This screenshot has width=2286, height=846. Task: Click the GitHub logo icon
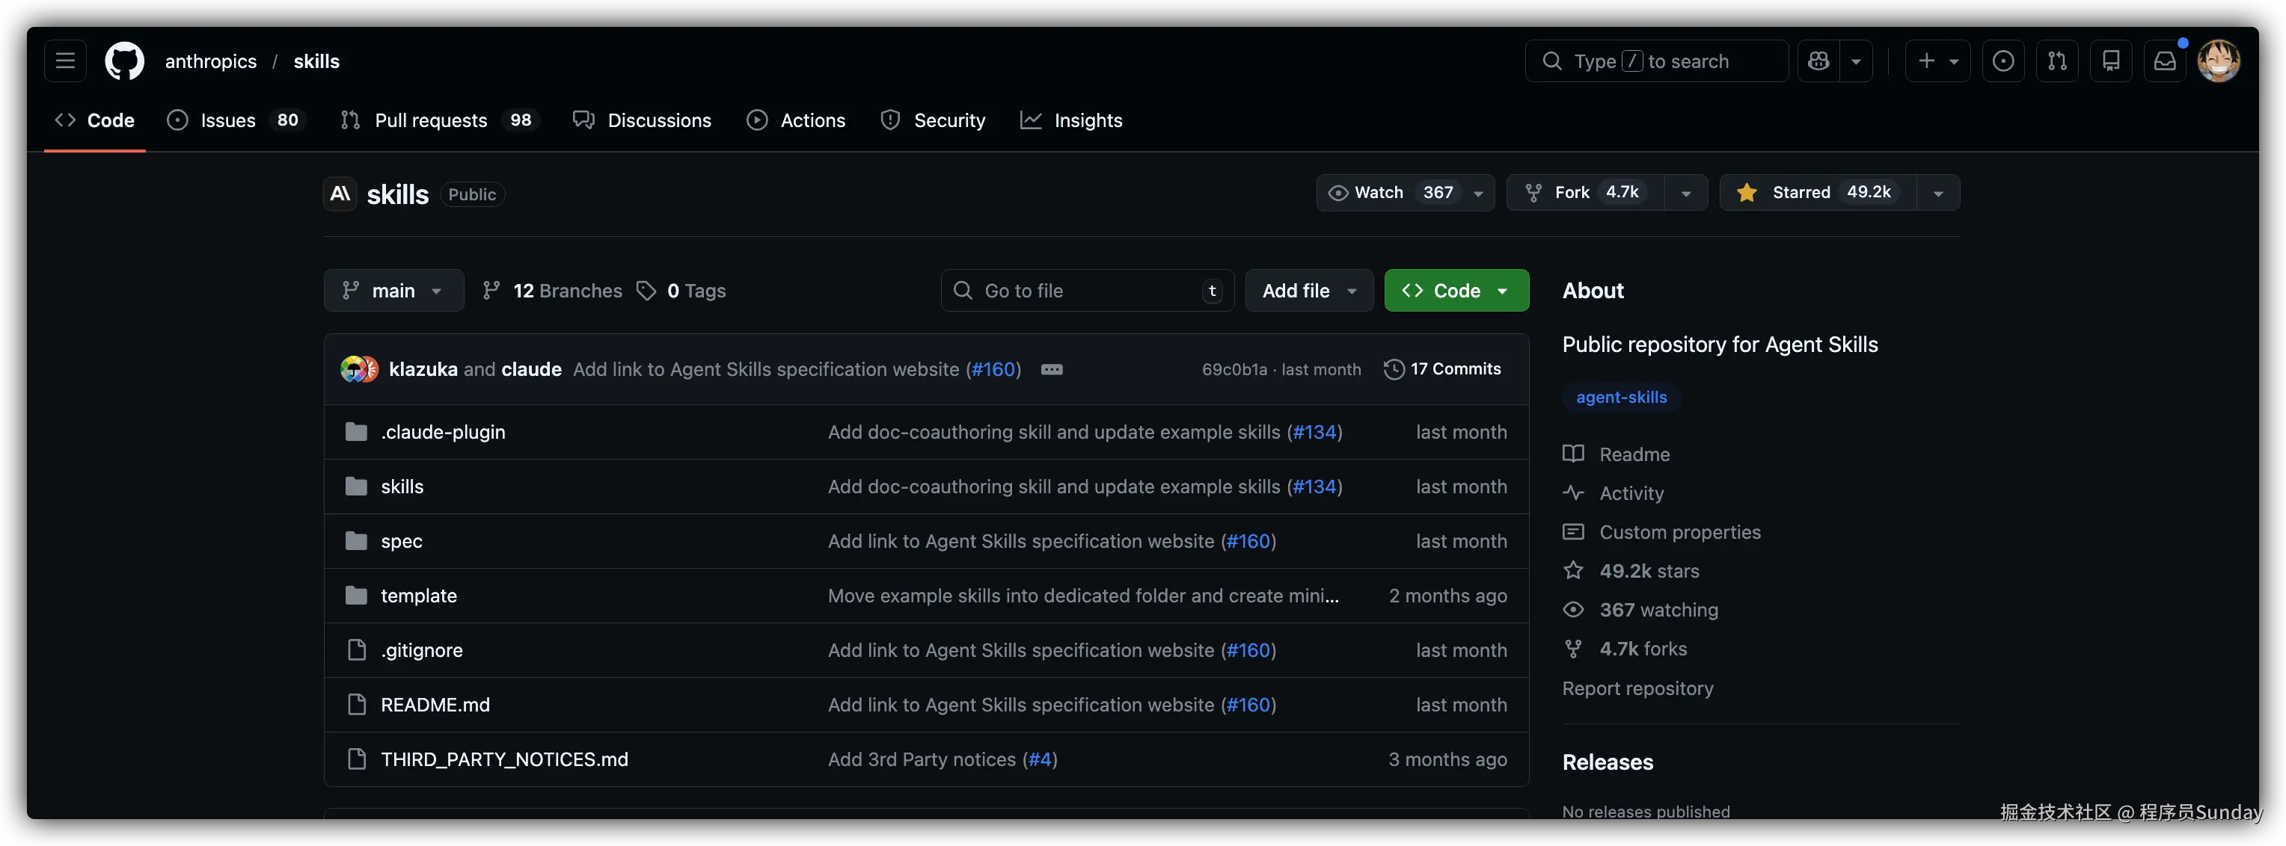[x=124, y=61]
